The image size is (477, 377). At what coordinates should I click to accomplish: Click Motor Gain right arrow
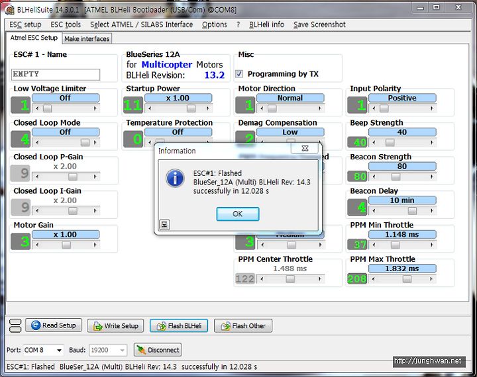[95, 245]
